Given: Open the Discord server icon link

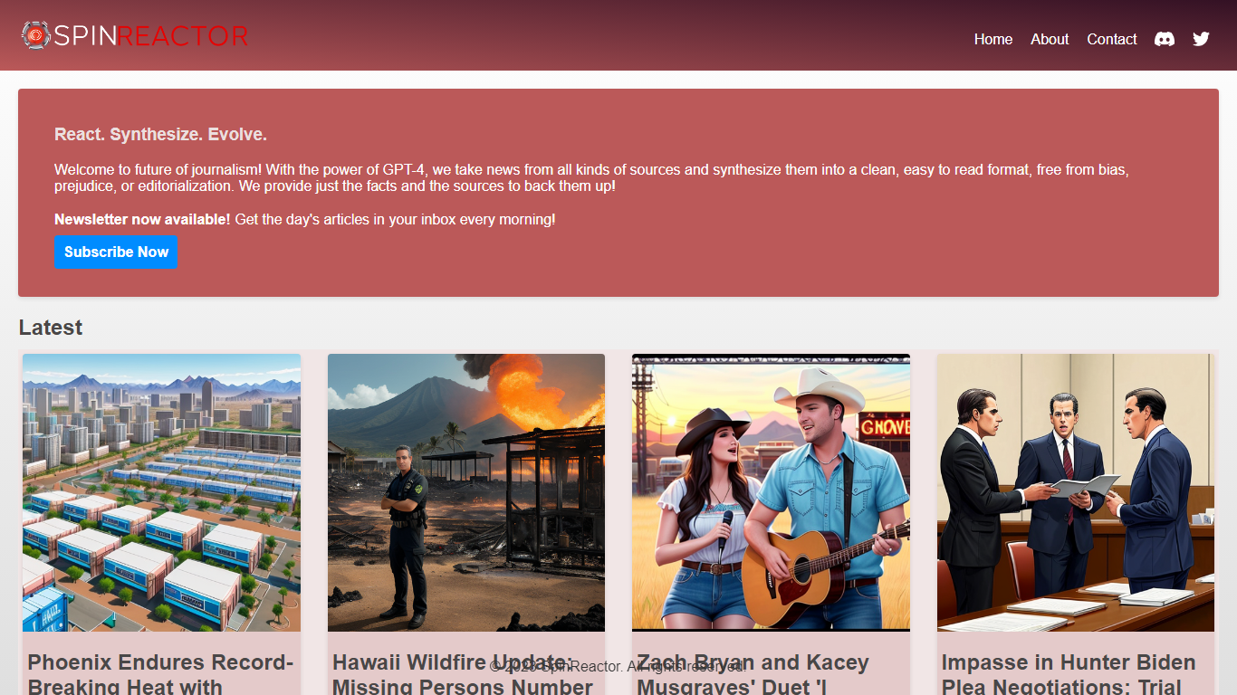Looking at the screenshot, I should click(x=1165, y=39).
